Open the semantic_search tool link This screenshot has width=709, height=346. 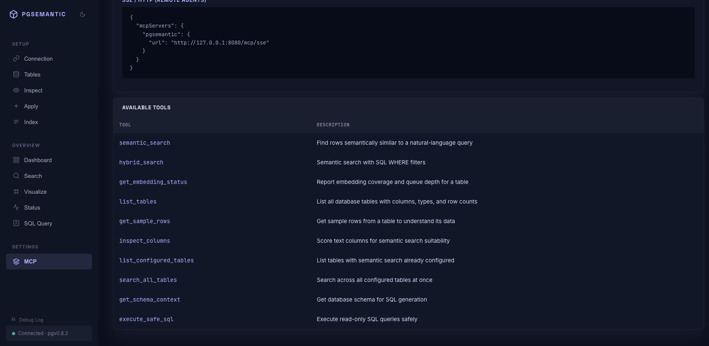click(145, 142)
